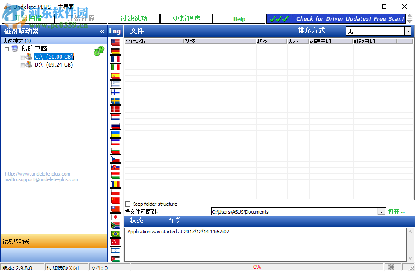Click the X cancel icon near the progress bar

click(x=391, y=267)
